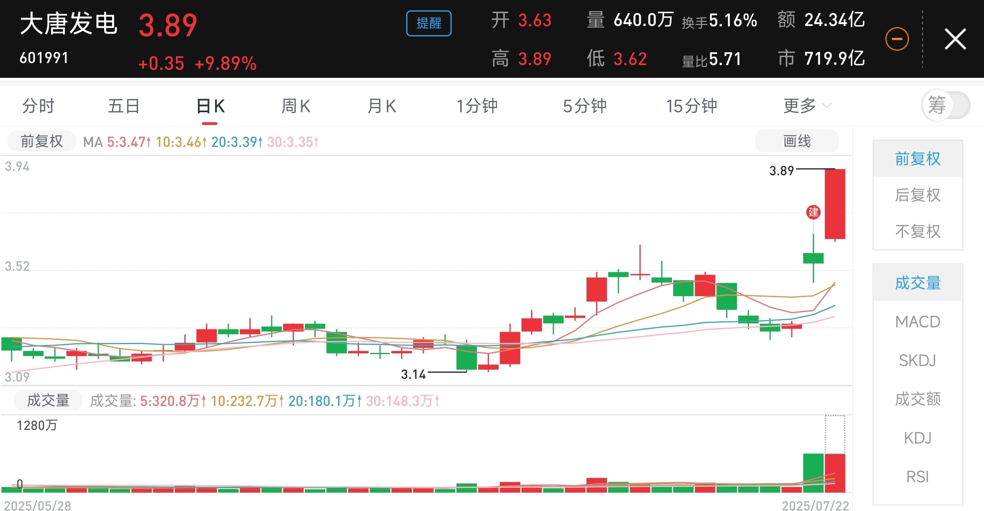Viewport: 984px width, 511px height.
Task: Click the 市 719.9亿 market cap
Action: [821, 59]
